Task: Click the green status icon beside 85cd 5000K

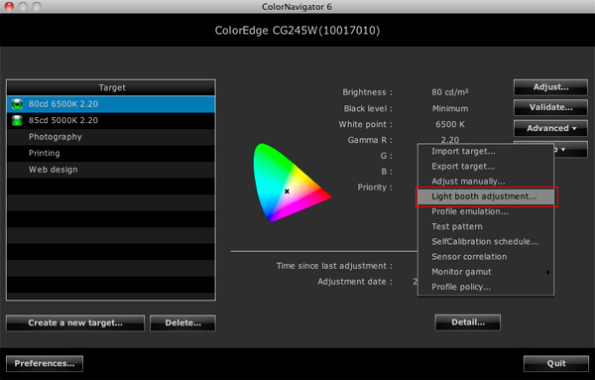Action: coord(17,121)
